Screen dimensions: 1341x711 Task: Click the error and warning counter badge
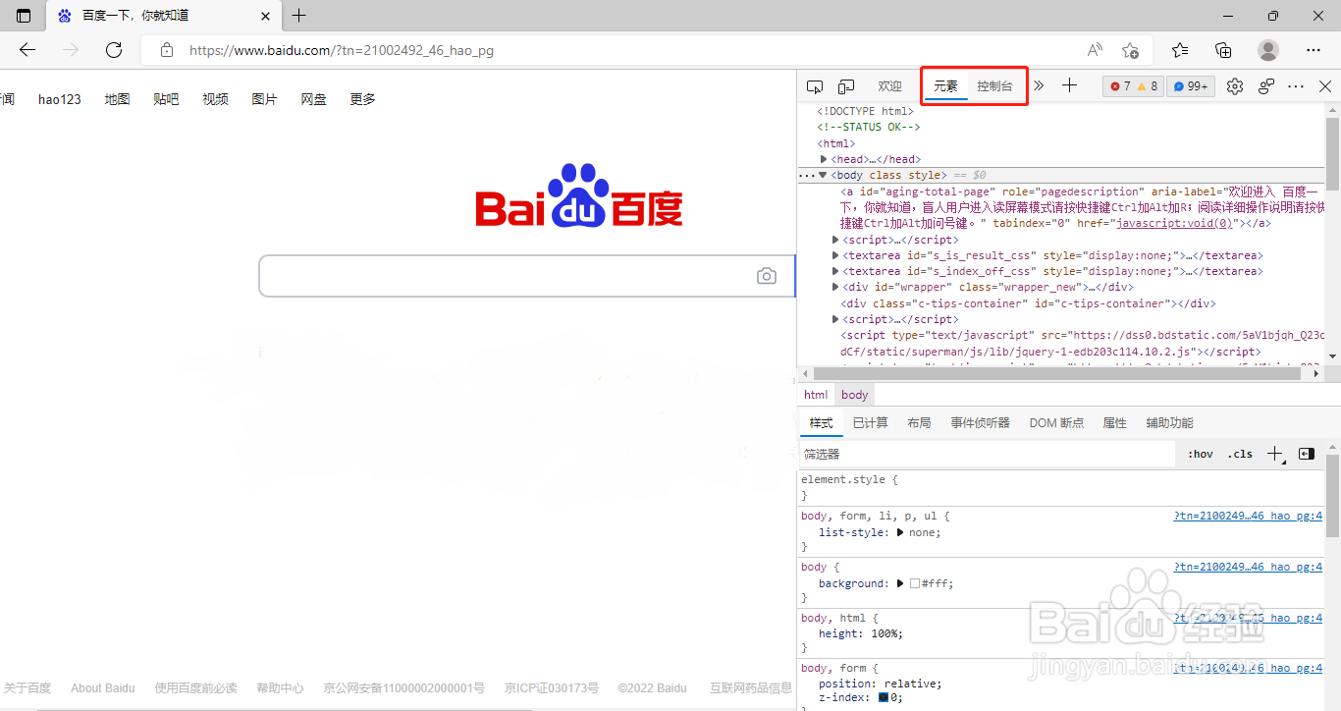[x=1134, y=86]
